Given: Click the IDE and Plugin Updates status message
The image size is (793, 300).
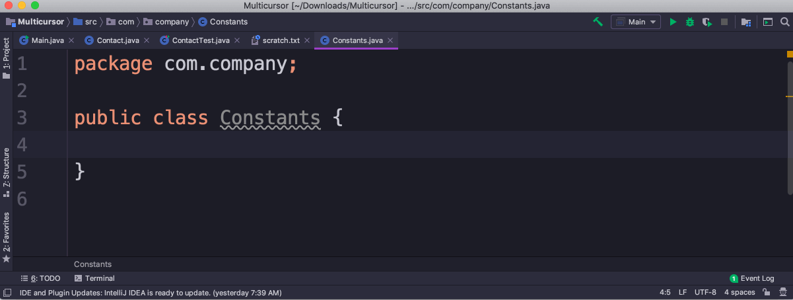Looking at the screenshot, I should [x=151, y=292].
